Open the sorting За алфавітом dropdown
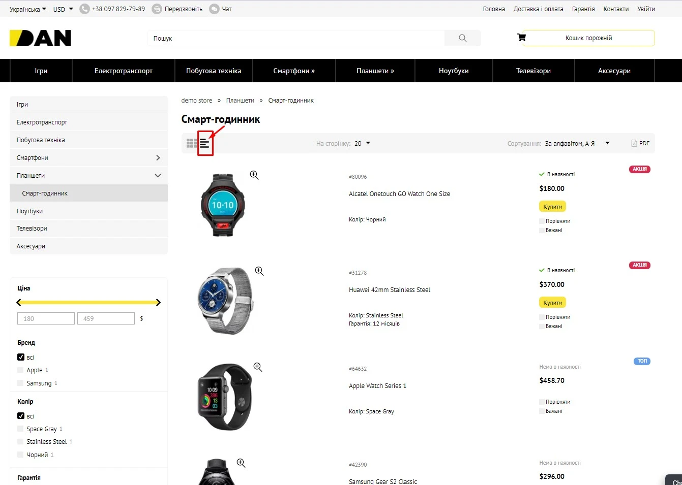 pos(577,144)
